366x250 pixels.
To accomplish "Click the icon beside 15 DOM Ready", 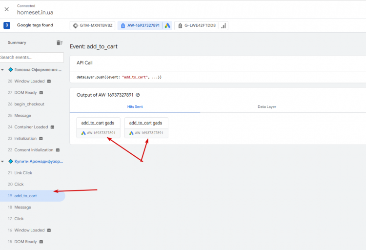I will 41,242.
